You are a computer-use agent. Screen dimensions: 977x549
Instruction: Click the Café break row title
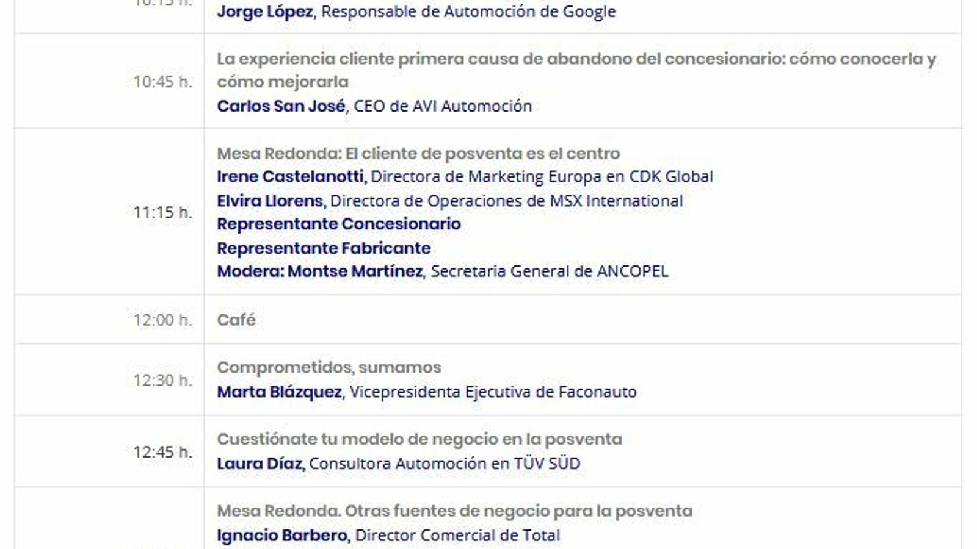[x=236, y=320]
